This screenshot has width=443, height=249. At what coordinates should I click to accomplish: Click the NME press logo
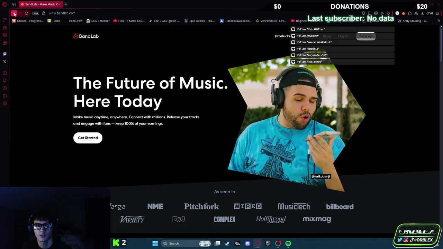click(155, 206)
